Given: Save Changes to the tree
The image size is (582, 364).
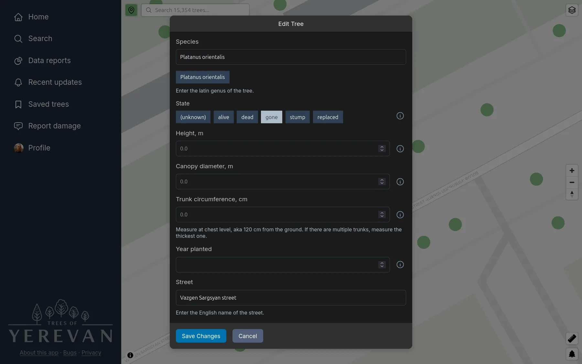Looking at the screenshot, I should [x=201, y=336].
